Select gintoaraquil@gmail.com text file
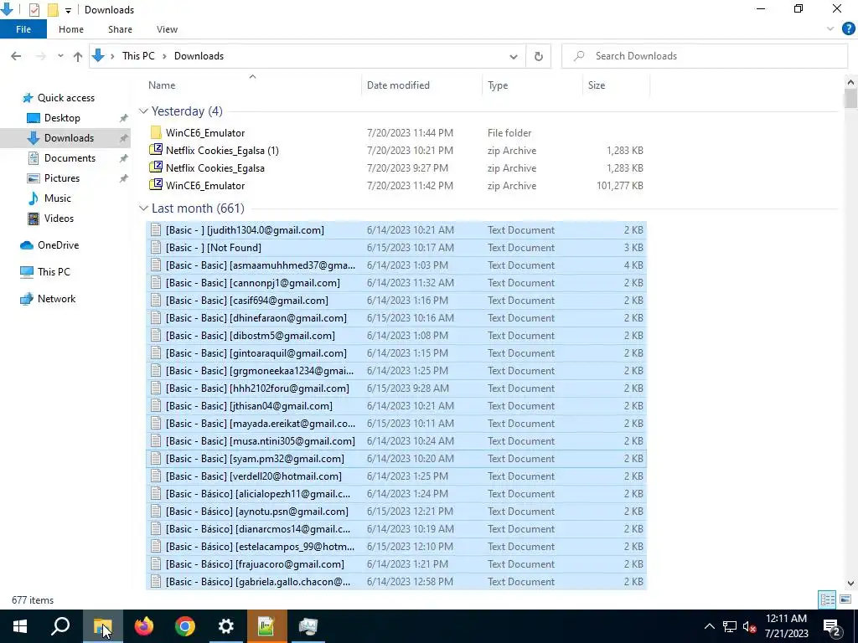This screenshot has height=643, width=858. click(x=396, y=353)
